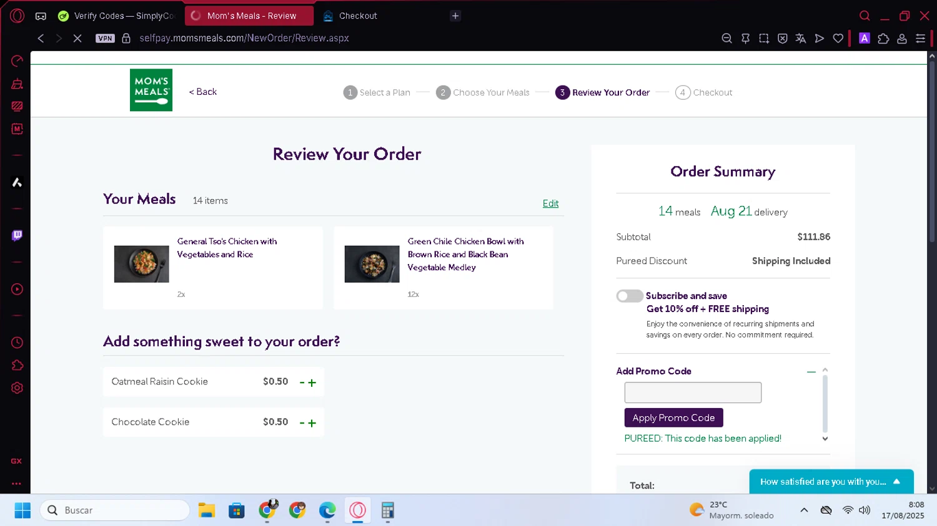
Task: Open GX Cleaner icon in sidebar
Action: point(17,84)
